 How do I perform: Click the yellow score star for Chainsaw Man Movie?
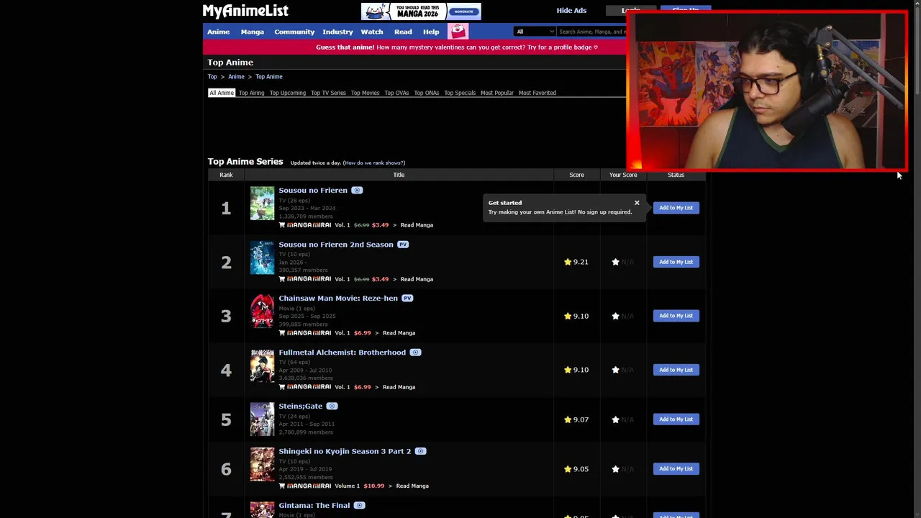point(568,316)
